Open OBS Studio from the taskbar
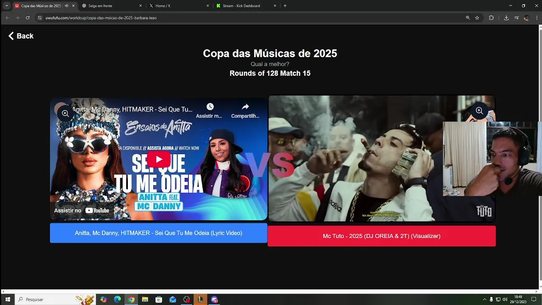Image resolution: width=542 pixels, height=305 pixels. tap(187, 299)
